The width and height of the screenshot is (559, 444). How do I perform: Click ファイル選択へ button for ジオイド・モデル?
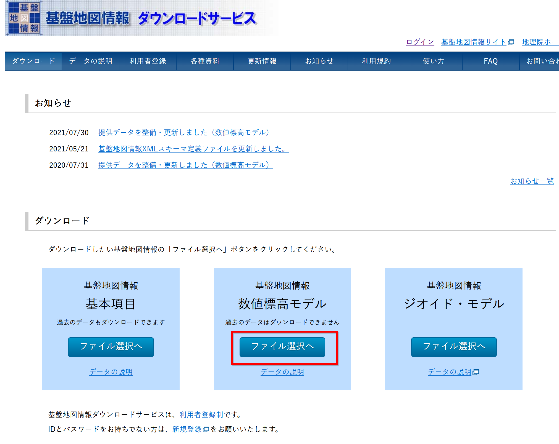tap(454, 347)
